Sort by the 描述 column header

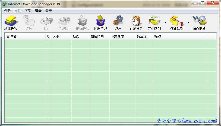(180, 36)
